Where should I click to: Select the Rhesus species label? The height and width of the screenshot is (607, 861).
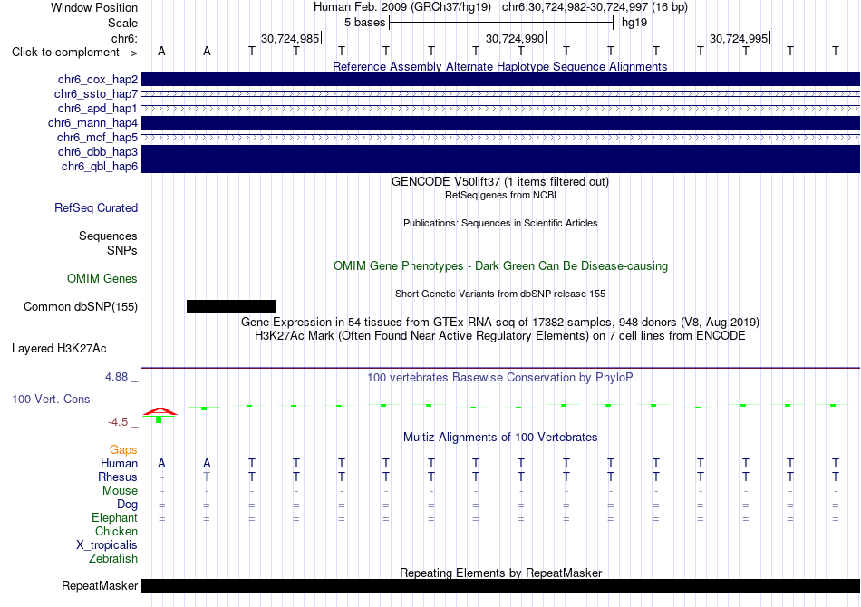point(118,477)
